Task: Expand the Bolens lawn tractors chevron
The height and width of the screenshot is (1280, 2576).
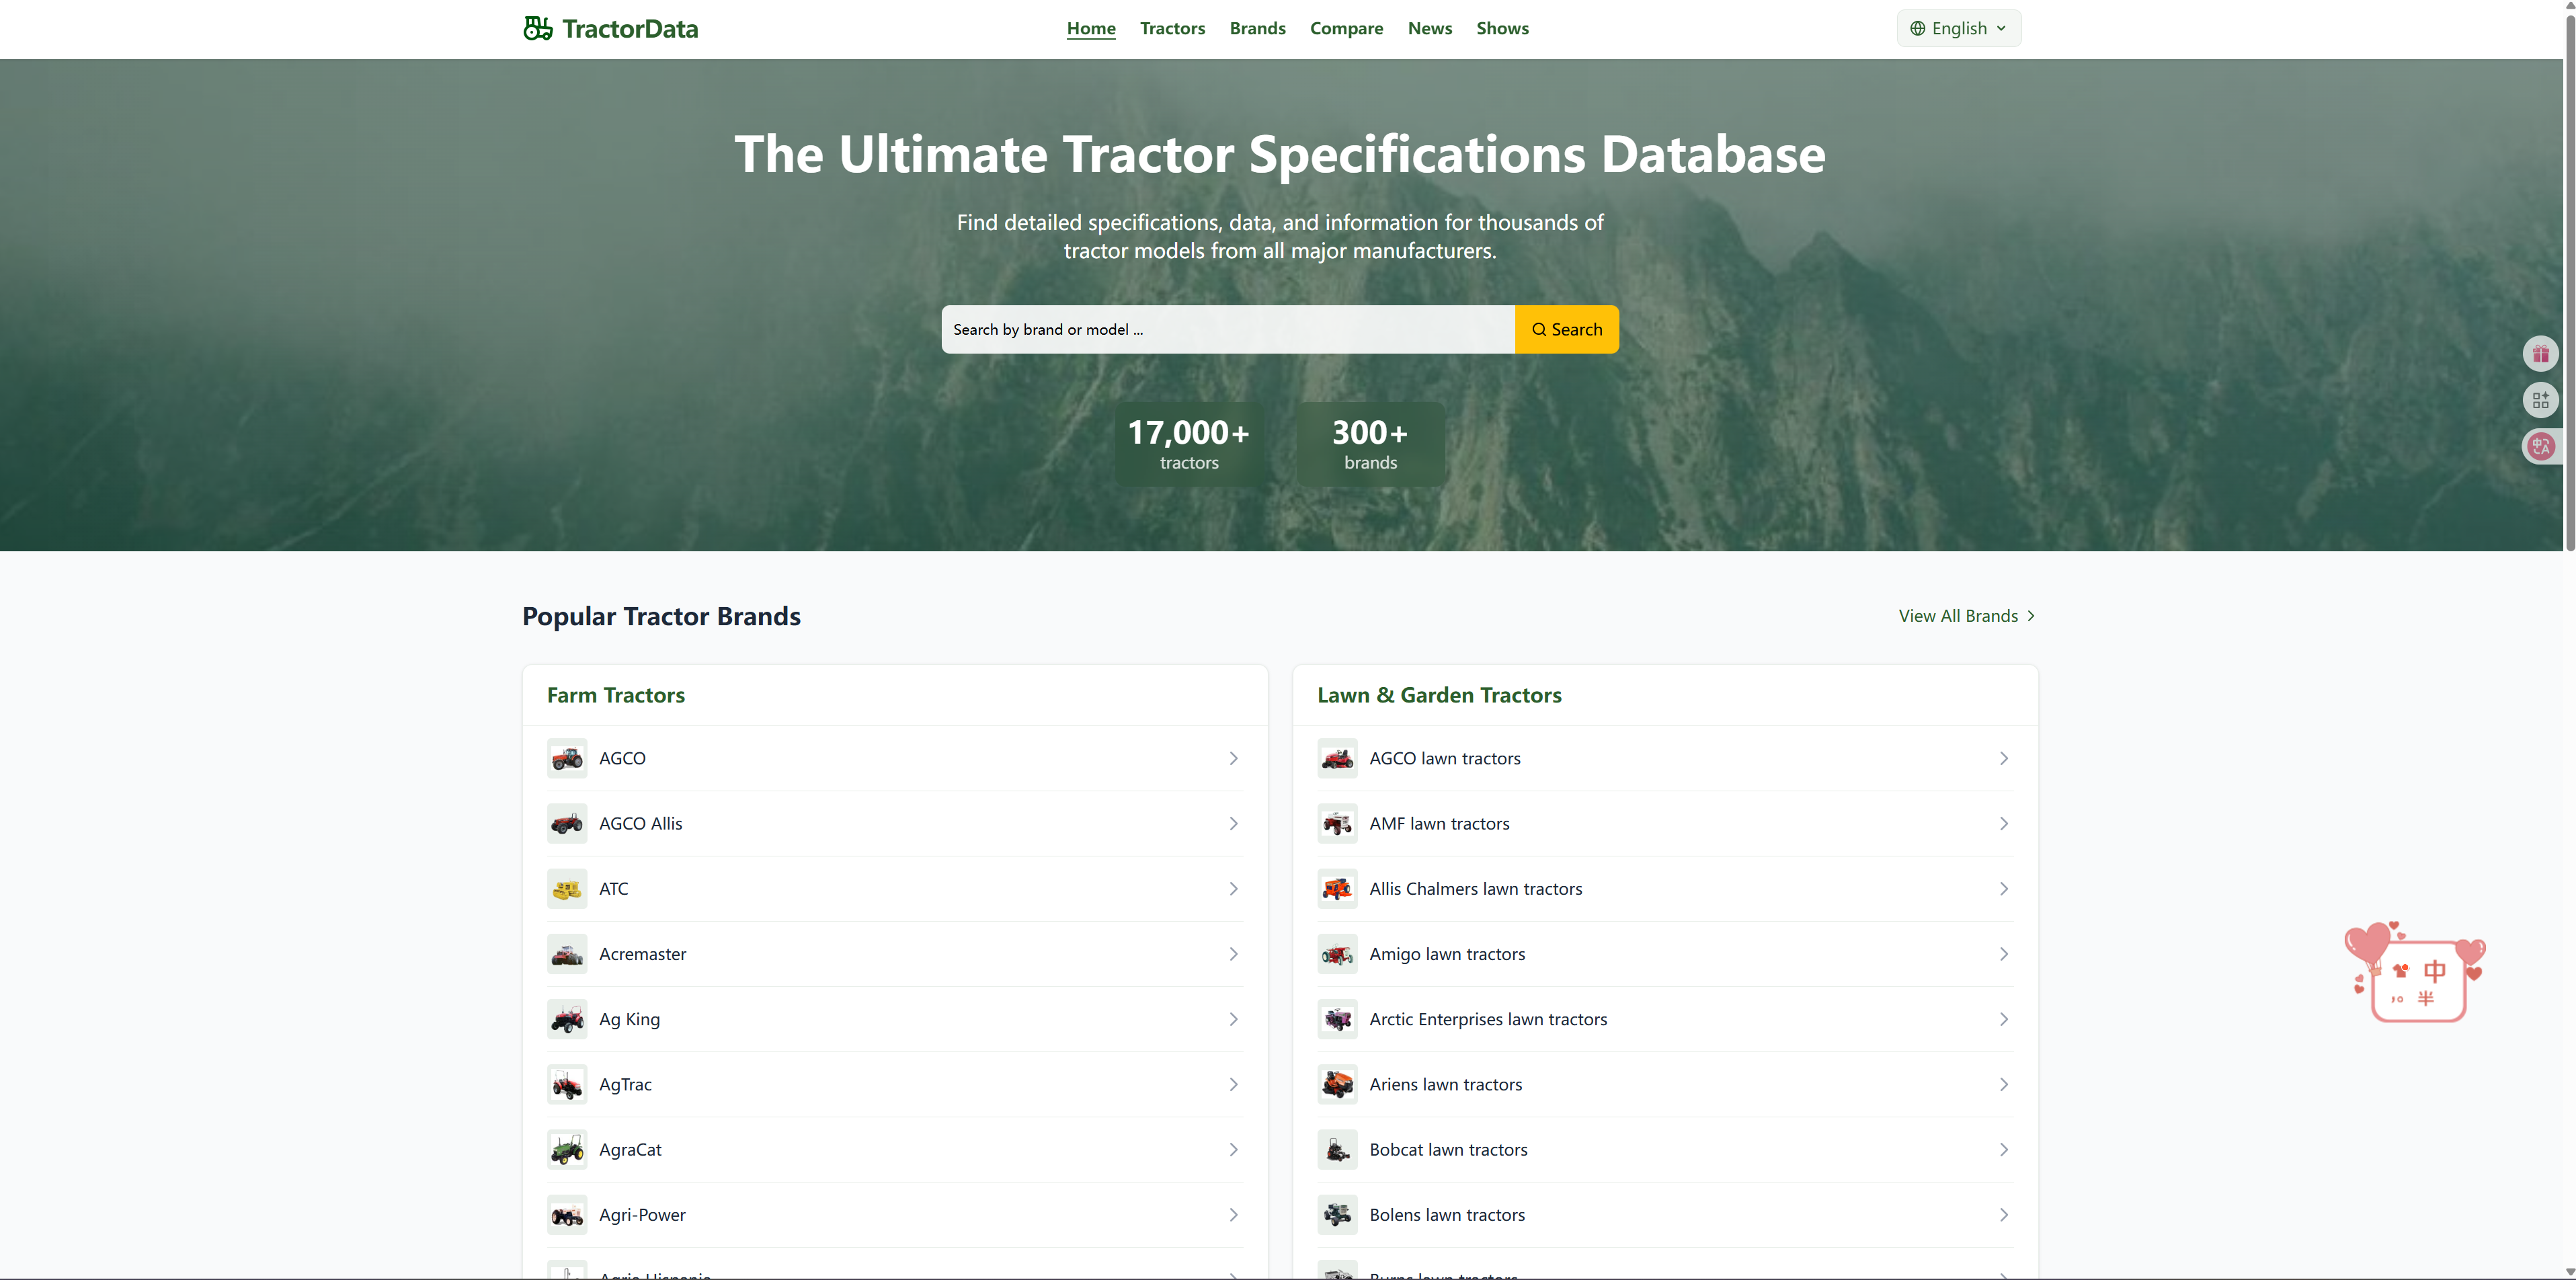Action: point(2003,1214)
